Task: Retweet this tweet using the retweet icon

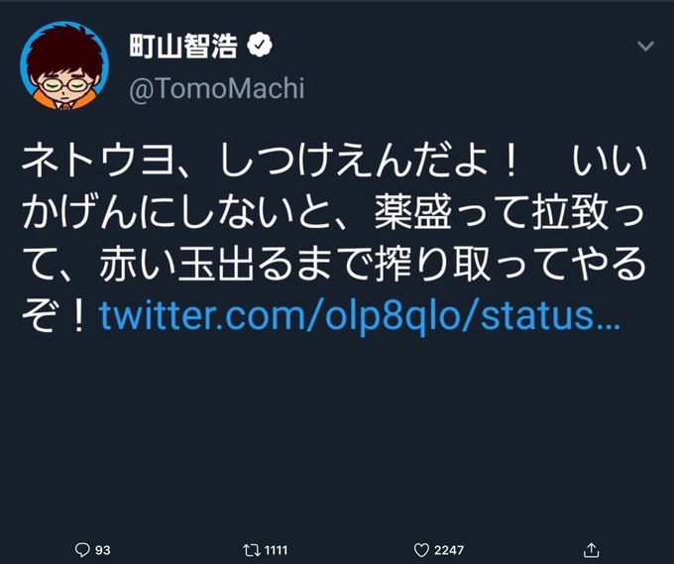Action: click(x=252, y=550)
